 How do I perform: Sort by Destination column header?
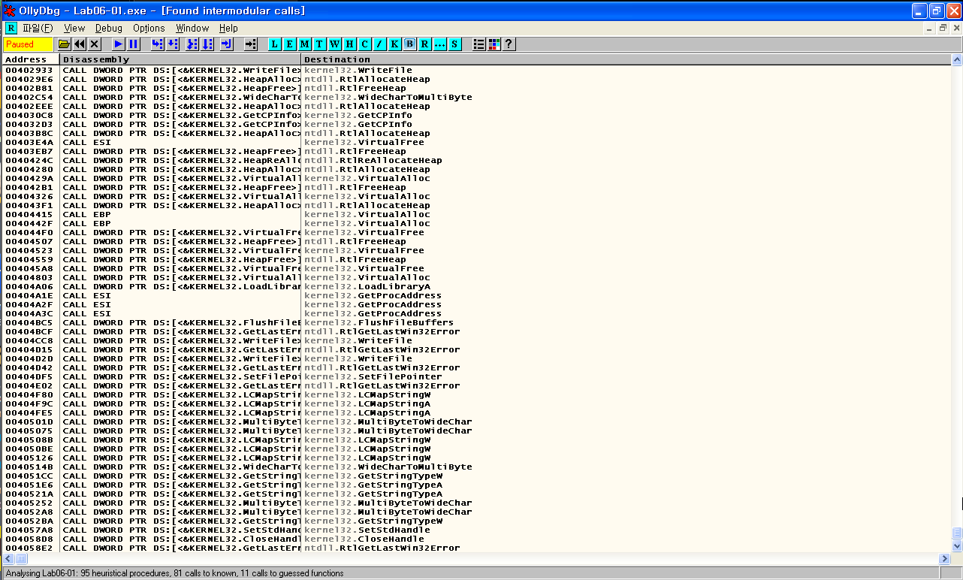(626, 59)
